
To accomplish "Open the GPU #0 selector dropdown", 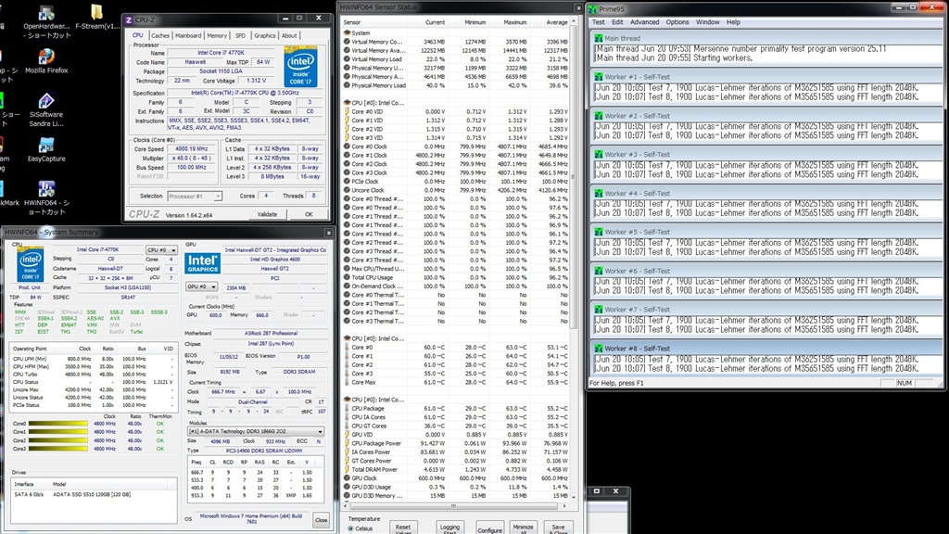I will tap(203, 286).
